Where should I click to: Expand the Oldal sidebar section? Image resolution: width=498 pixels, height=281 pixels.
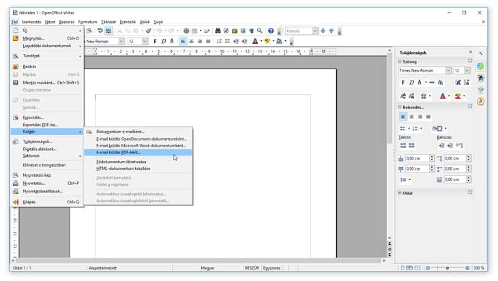[x=400, y=193]
